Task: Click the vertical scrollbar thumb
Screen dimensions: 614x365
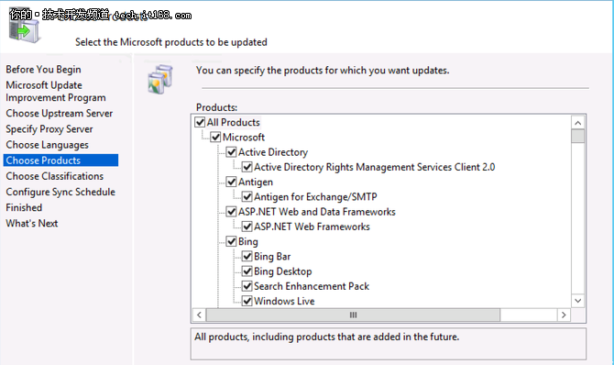Action: (577, 137)
